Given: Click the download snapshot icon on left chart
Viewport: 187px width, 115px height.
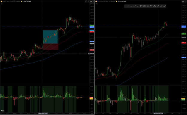Looking at the screenshot, I should pyautogui.click(x=86, y=1).
